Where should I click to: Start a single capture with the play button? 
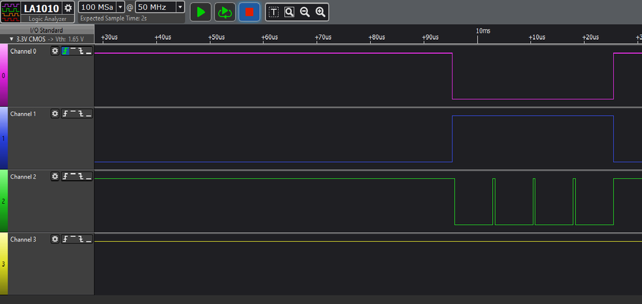[201, 12]
